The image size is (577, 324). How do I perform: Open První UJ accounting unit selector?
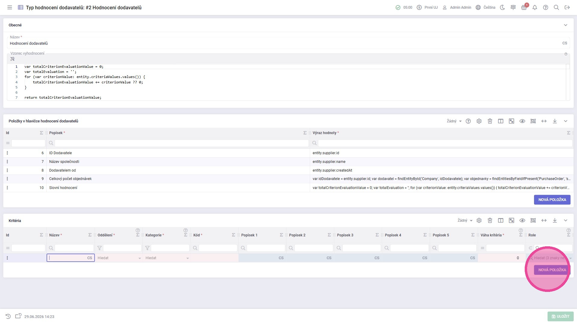point(427,7)
